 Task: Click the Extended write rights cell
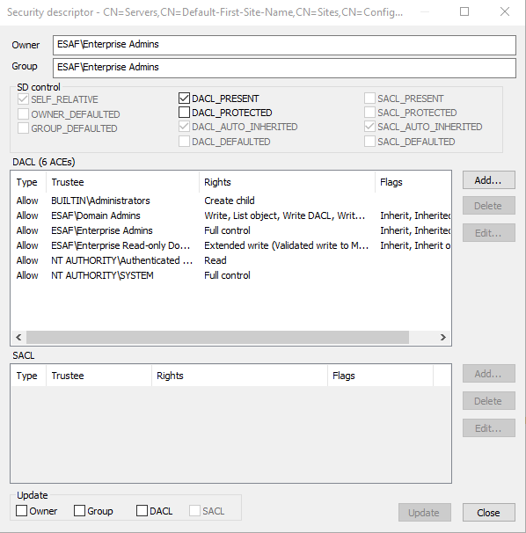tap(286, 245)
